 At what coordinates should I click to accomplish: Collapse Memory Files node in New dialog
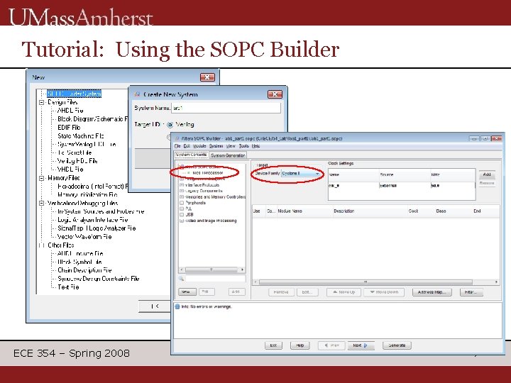point(41,178)
